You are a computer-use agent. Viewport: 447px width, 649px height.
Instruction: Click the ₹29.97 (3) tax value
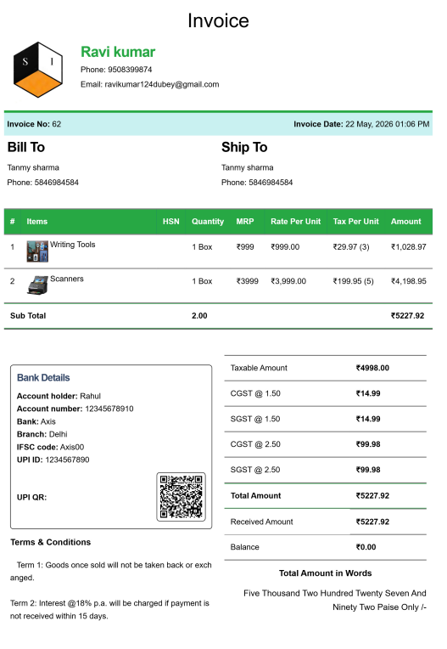[x=351, y=247]
